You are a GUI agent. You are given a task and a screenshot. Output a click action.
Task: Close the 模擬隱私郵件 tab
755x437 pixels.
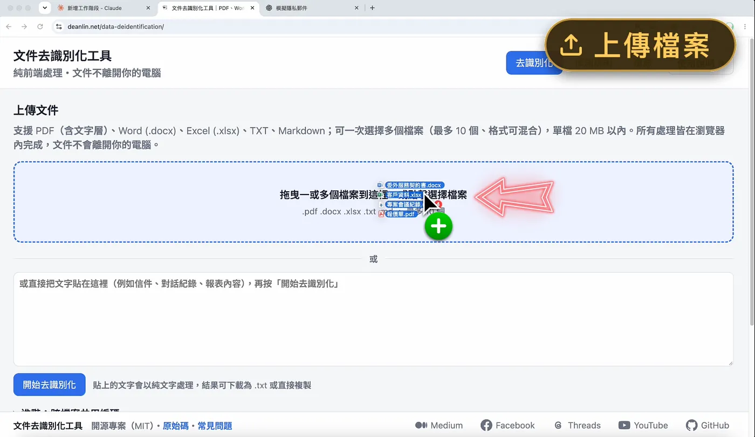tap(356, 8)
